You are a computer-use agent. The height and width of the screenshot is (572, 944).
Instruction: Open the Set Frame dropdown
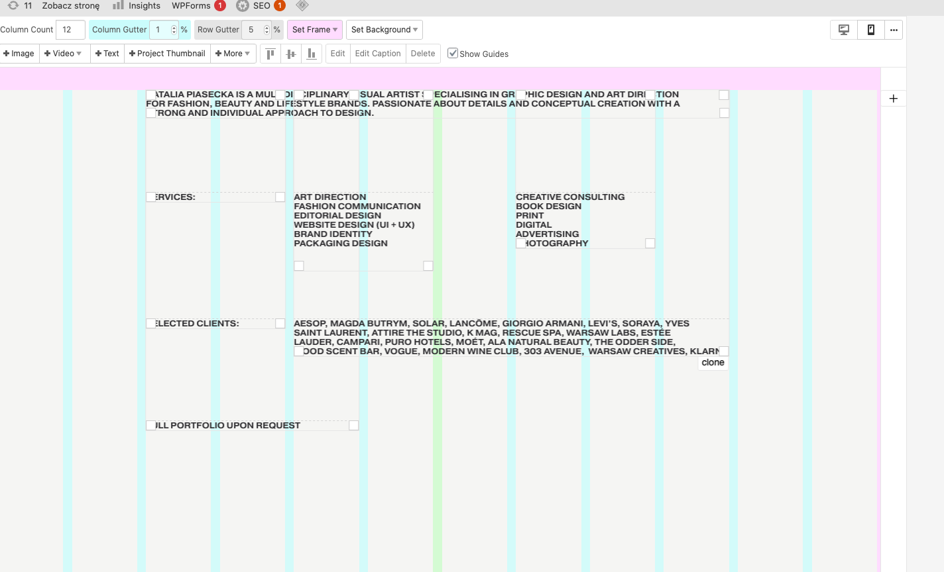pyautogui.click(x=314, y=30)
